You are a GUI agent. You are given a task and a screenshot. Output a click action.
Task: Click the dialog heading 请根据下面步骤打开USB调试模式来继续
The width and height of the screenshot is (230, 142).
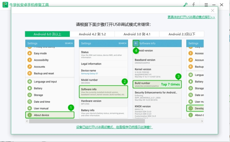point(113,25)
